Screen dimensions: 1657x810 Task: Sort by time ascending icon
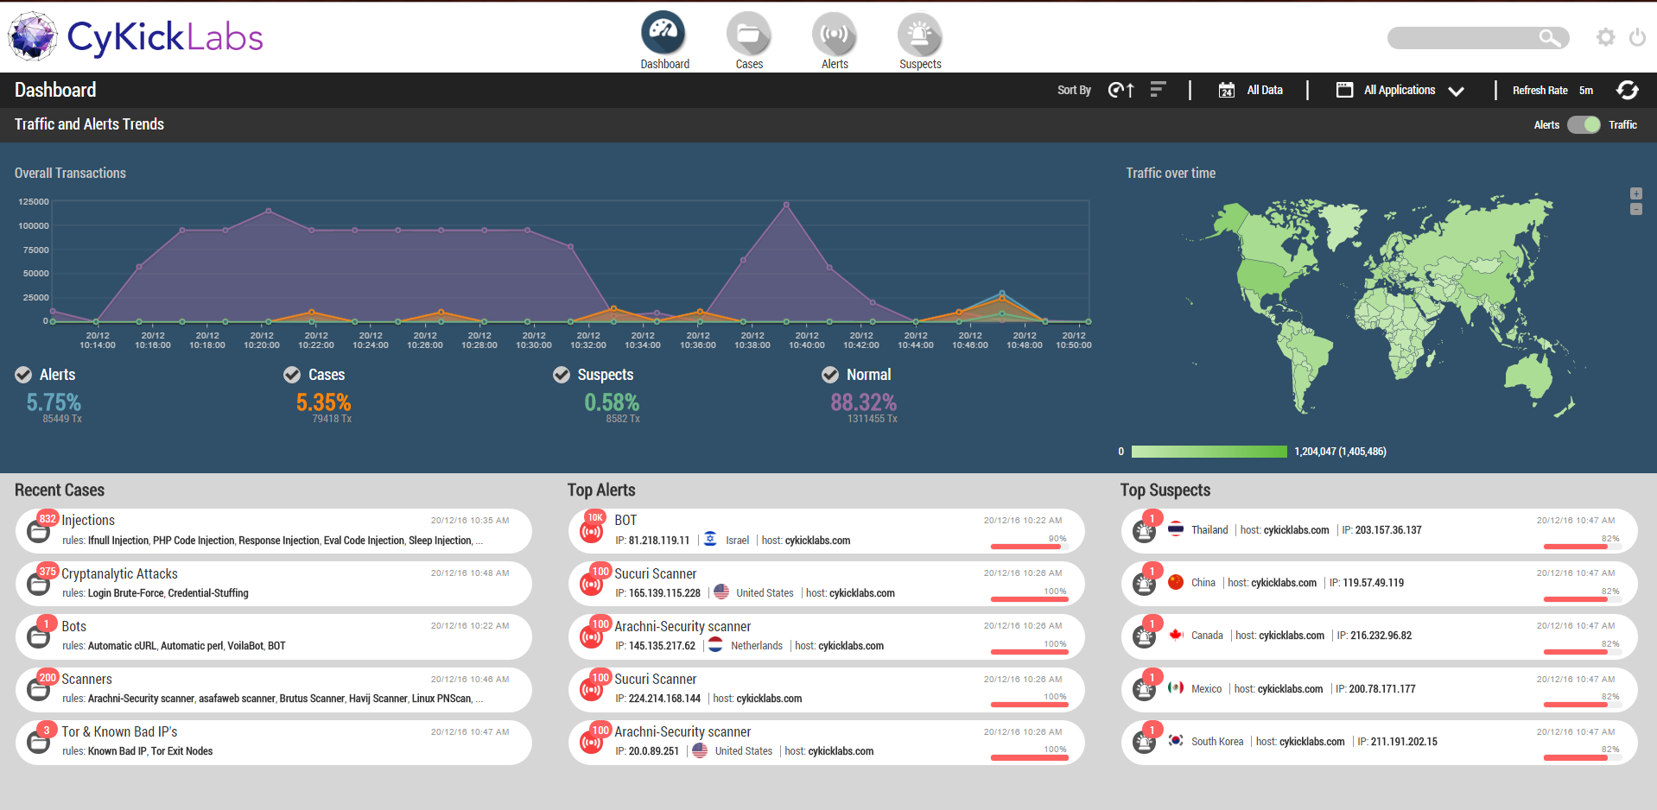point(1121,90)
